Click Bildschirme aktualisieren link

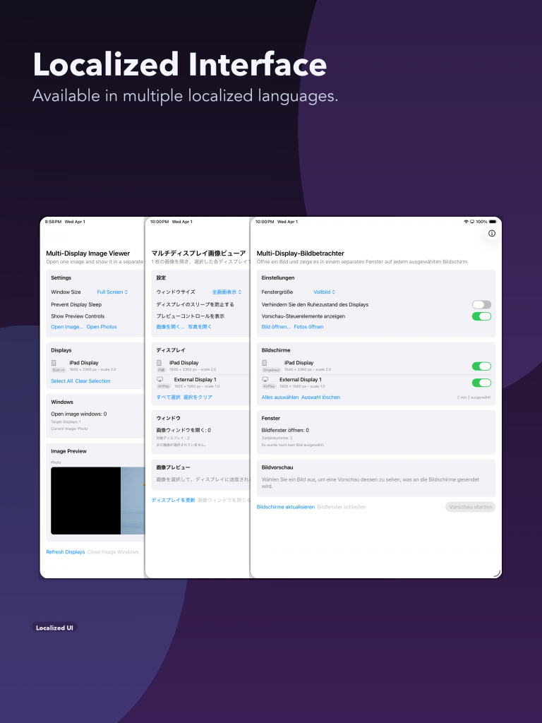tap(286, 507)
